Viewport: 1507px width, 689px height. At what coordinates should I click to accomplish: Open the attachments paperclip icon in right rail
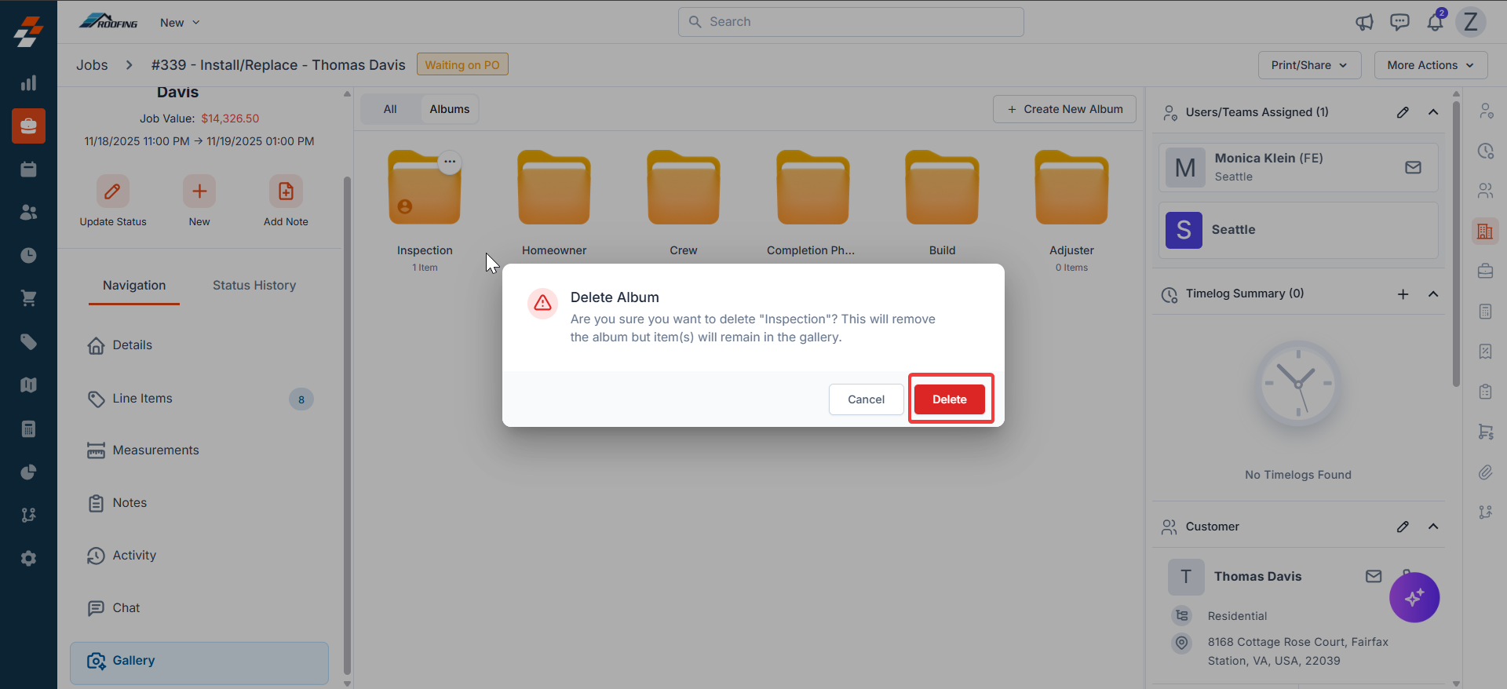pyautogui.click(x=1485, y=472)
